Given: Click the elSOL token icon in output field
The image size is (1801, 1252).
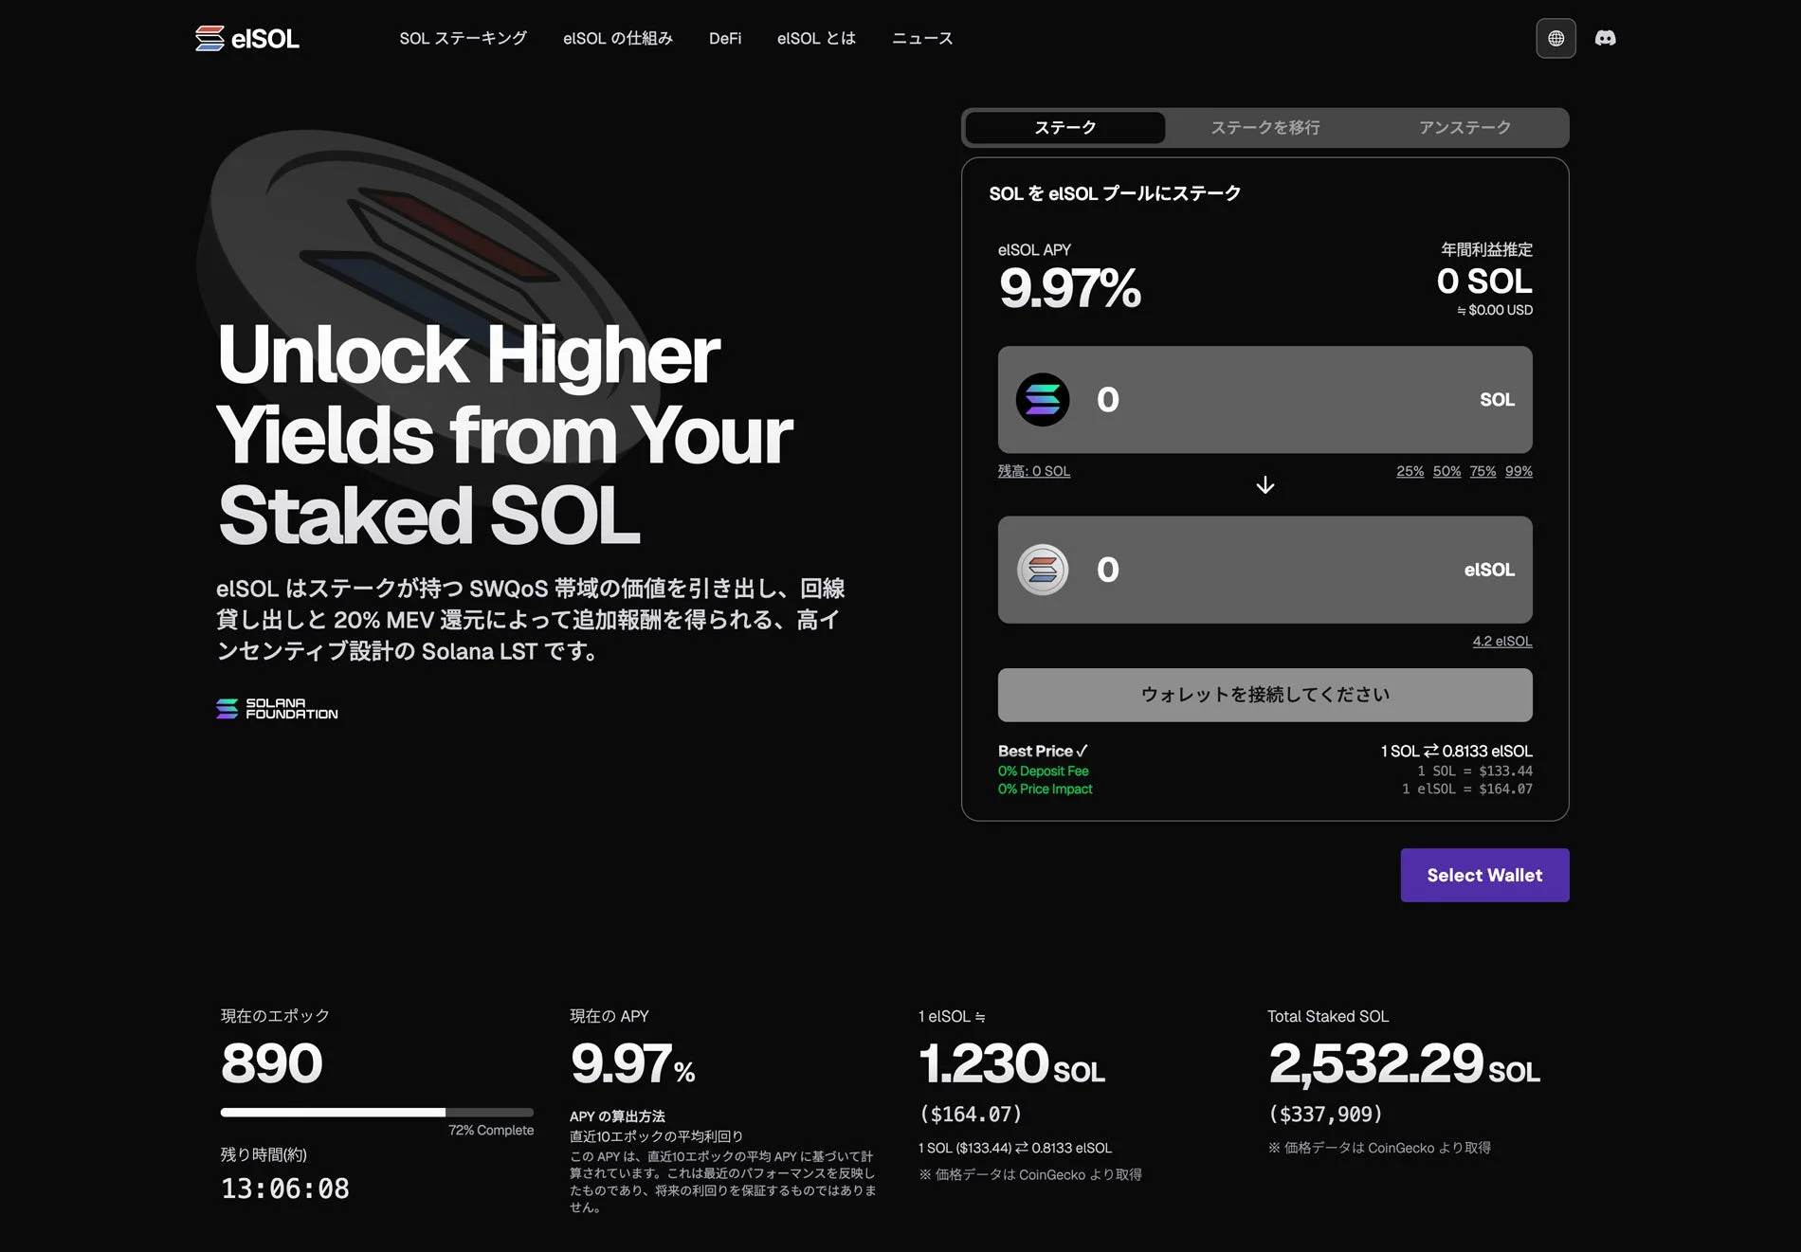Looking at the screenshot, I should (1042, 570).
